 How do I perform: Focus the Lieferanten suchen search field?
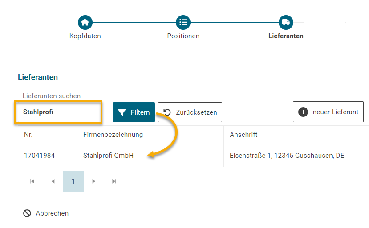pos(60,112)
